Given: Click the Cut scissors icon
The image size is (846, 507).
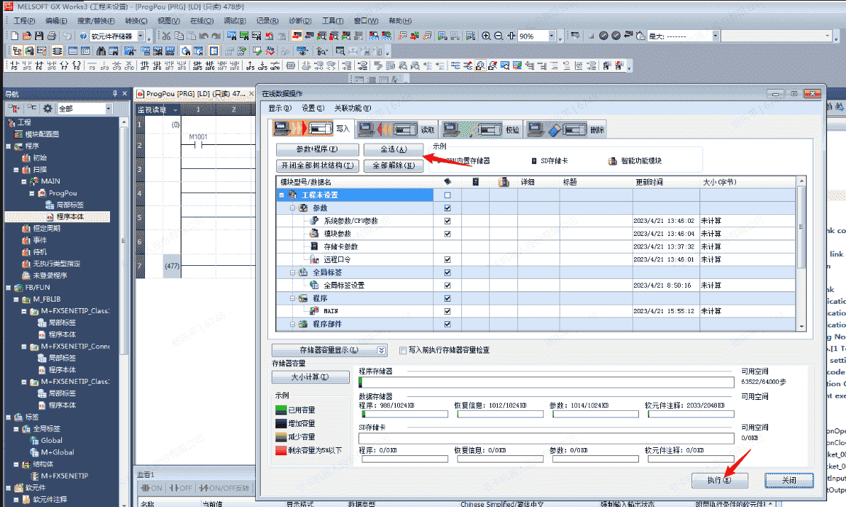Looking at the screenshot, I should click(167, 36).
